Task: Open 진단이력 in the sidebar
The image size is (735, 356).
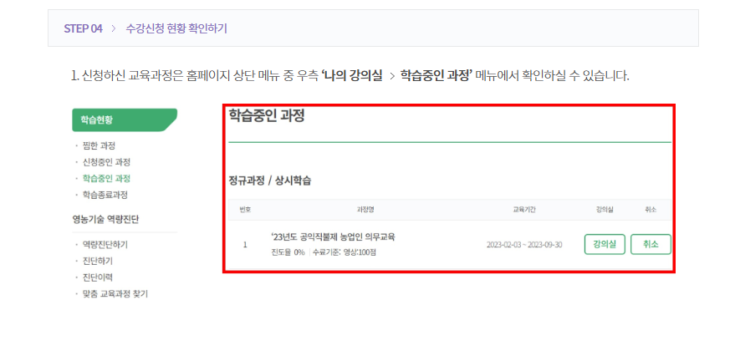Action: (97, 277)
